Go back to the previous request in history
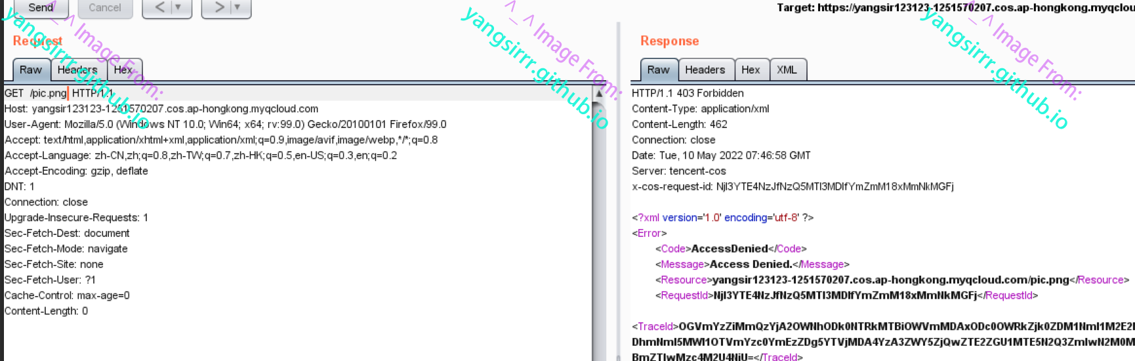The image size is (1135, 361). point(160,8)
